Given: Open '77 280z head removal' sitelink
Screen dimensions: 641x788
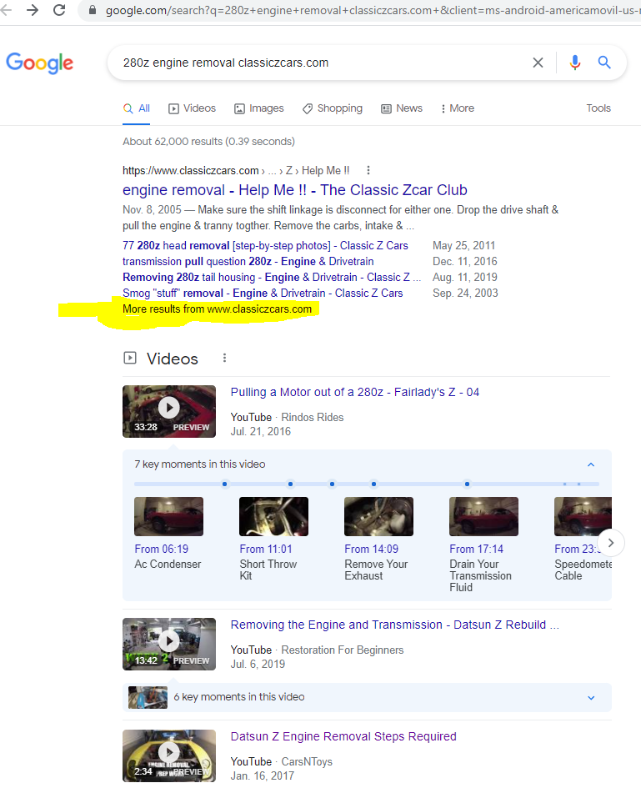Looking at the screenshot, I should (x=265, y=246).
